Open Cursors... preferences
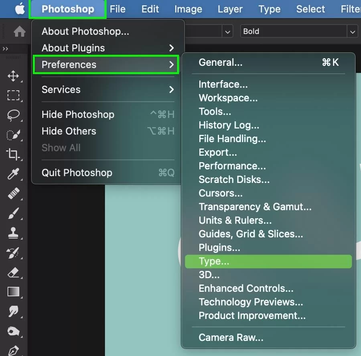The width and height of the screenshot is (361, 356). tap(268, 193)
